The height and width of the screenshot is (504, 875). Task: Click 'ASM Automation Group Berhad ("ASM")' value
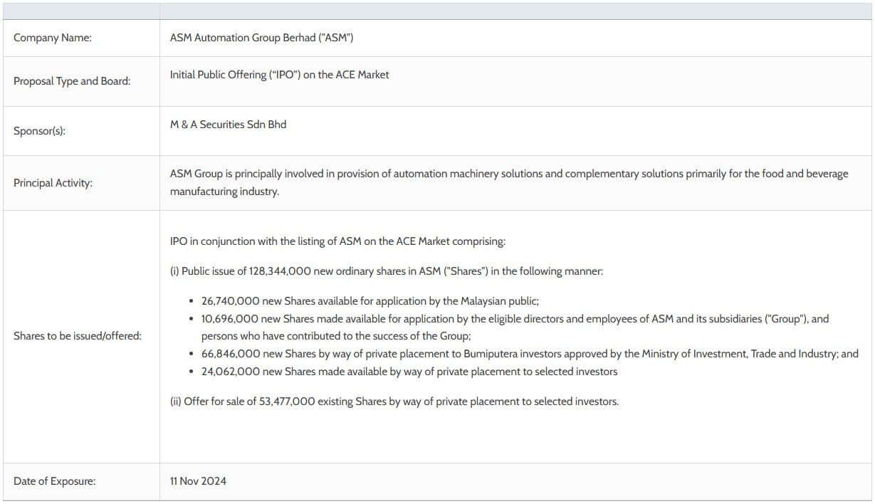click(x=261, y=38)
